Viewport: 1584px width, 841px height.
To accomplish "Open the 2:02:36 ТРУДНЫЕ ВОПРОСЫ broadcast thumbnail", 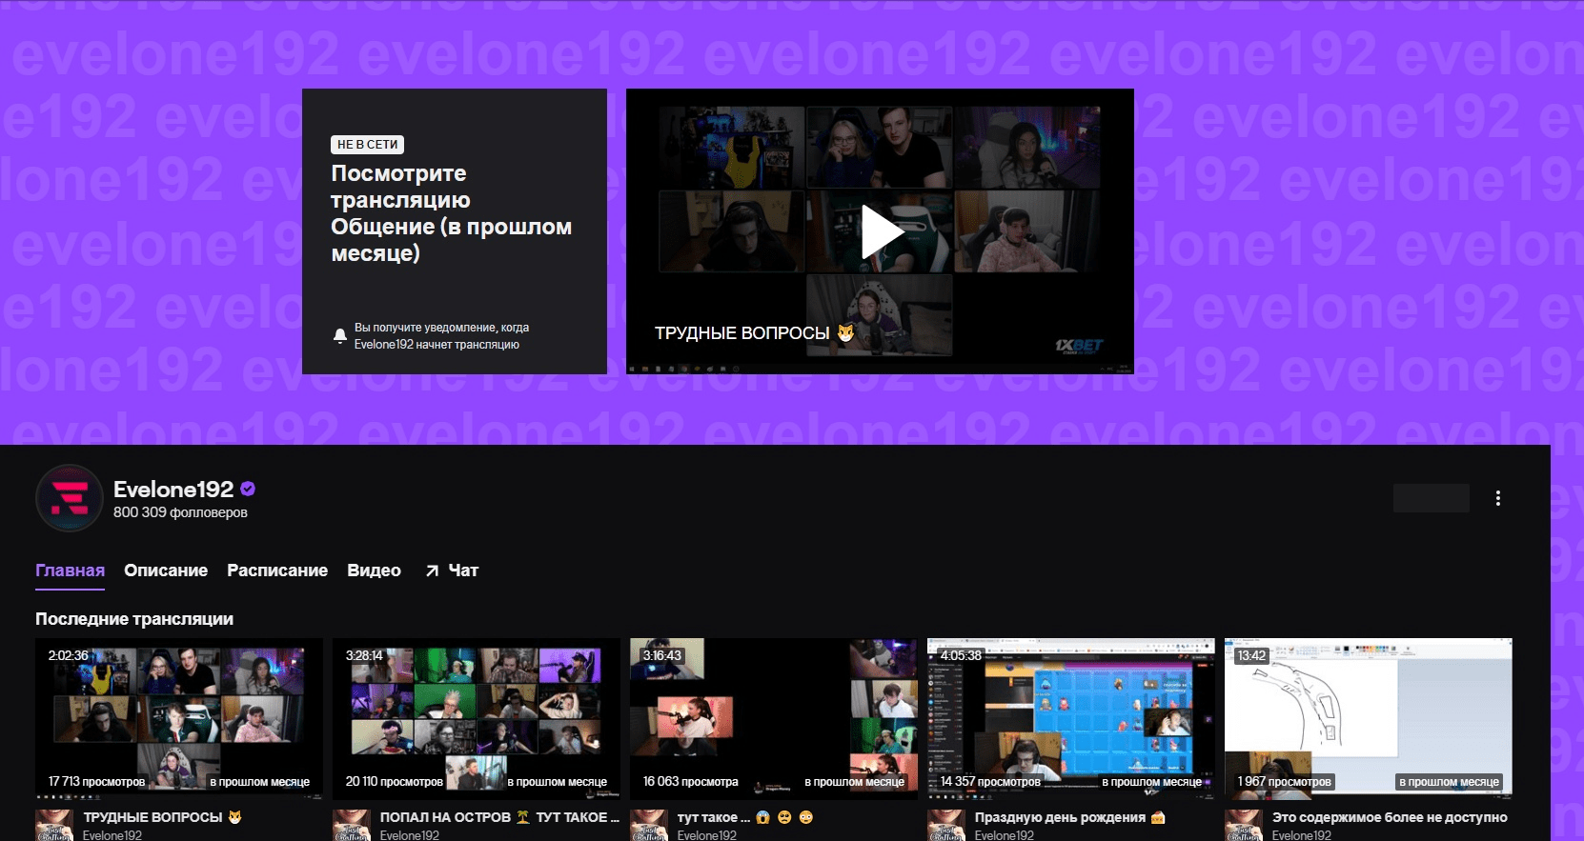I will (179, 718).
